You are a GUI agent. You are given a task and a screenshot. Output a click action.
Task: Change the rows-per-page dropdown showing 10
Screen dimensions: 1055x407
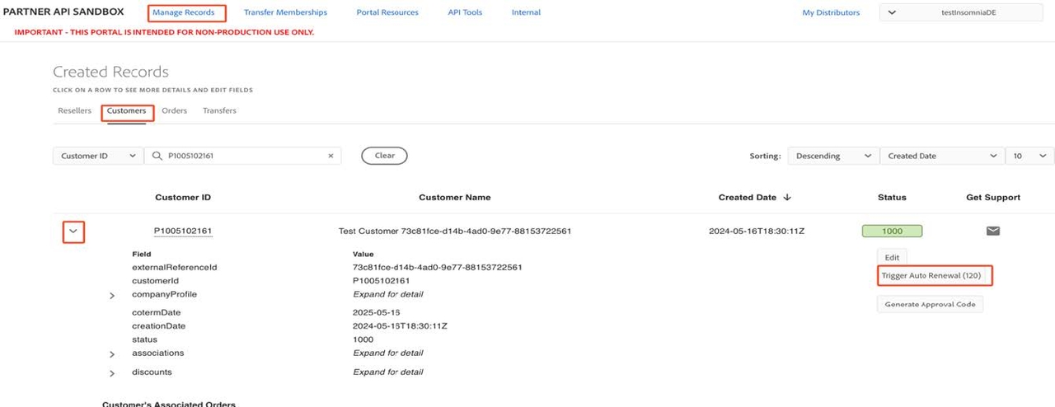[1029, 156]
